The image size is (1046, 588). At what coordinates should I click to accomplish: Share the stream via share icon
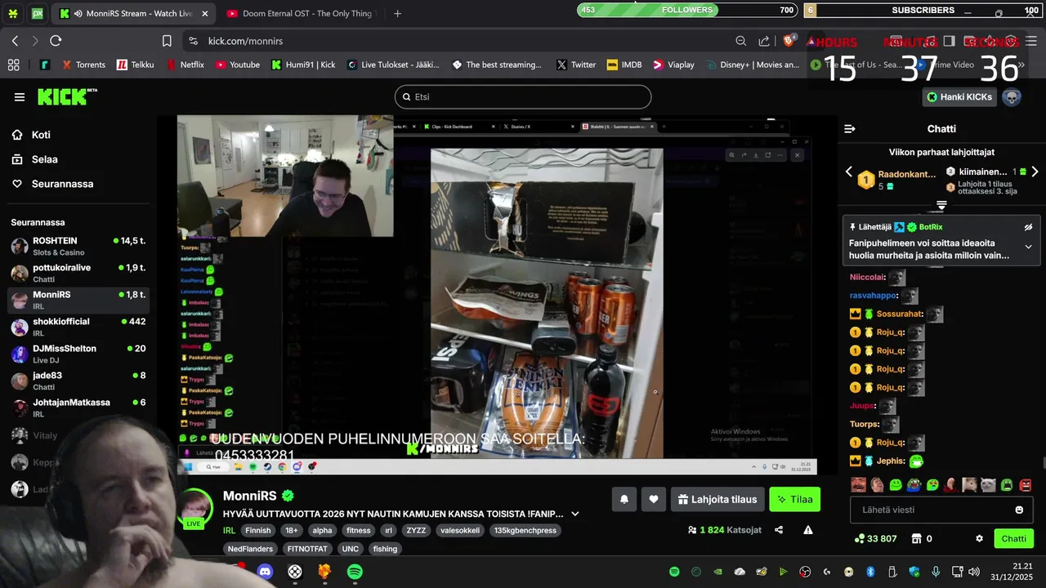click(779, 530)
